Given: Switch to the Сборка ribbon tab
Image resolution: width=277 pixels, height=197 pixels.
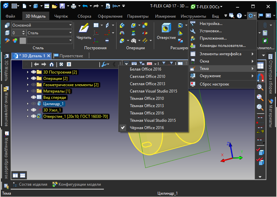Looking at the screenshot, I should click(x=84, y=16).
